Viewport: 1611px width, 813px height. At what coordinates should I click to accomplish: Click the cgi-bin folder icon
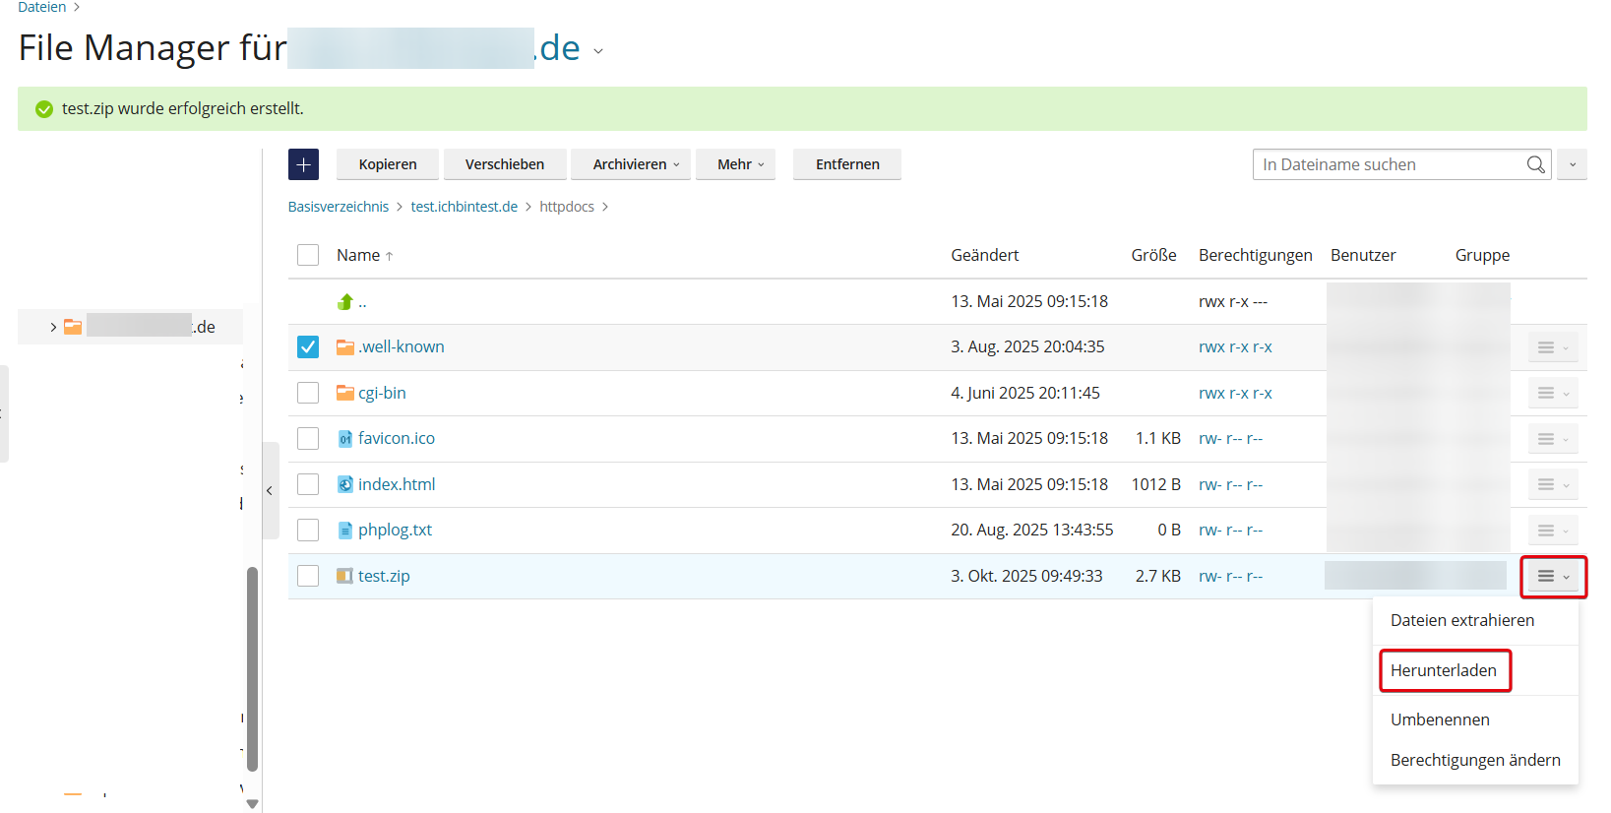[x=345, y=393]
